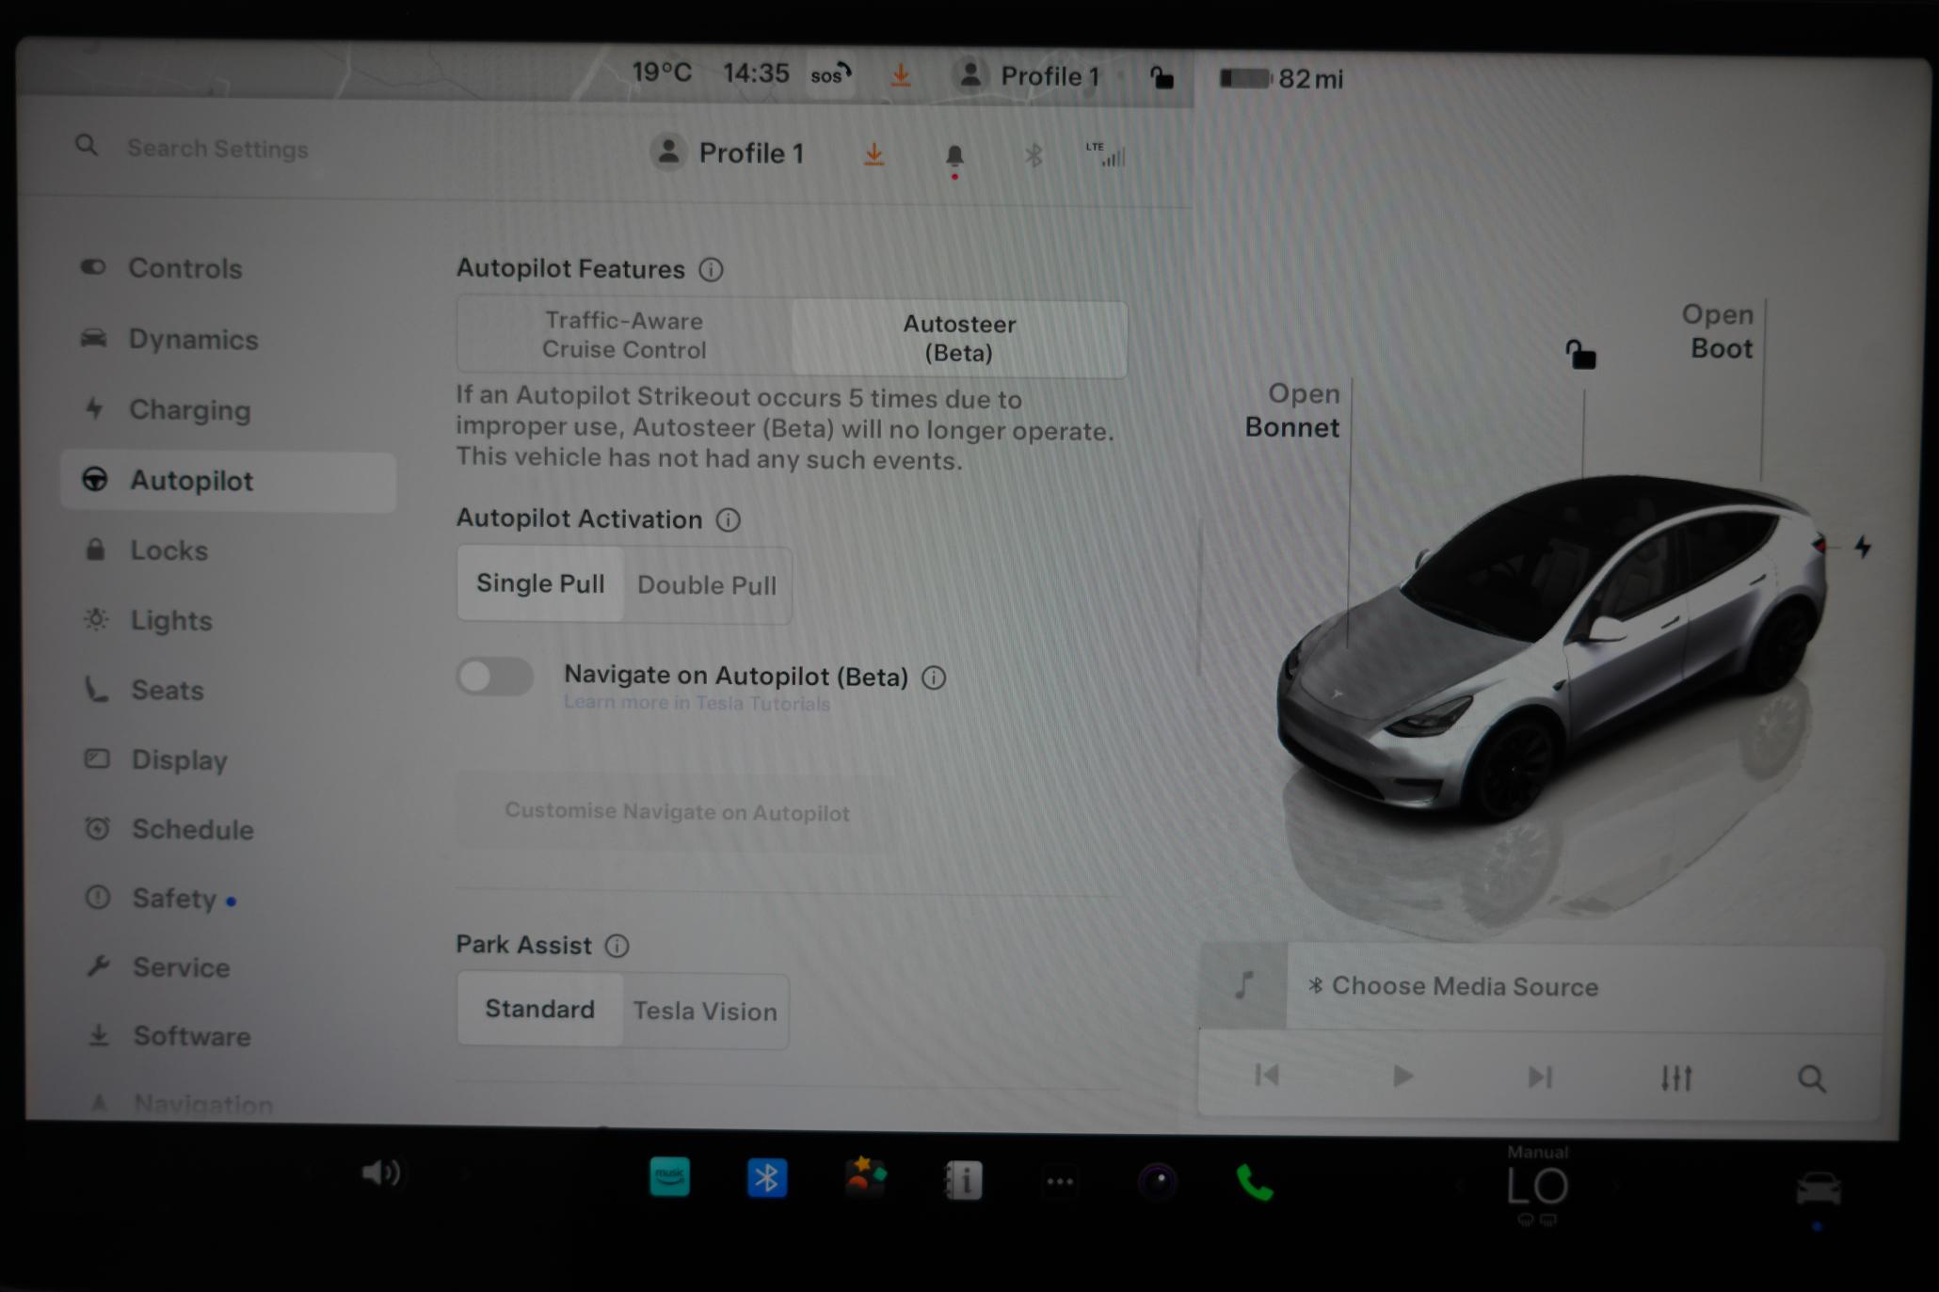Open the Toybox app icon
Image resolution: width=1939 pixels, height=1292 pixels.
tap(865, 1177)
